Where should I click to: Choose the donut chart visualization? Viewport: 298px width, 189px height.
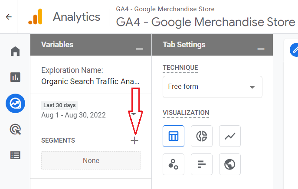(202, 137)
